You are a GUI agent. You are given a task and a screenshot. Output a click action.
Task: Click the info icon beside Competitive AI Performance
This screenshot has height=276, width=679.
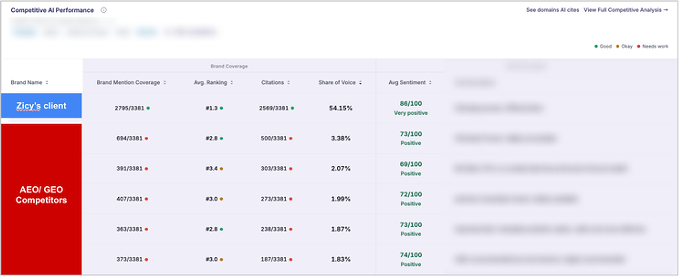click(x=104, y=10)
